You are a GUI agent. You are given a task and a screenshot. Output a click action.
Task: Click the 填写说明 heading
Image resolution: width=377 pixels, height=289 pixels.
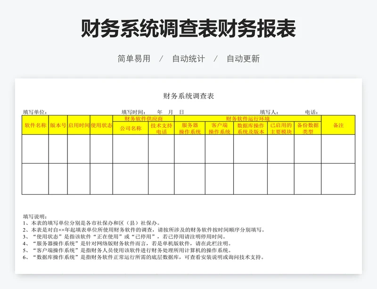[x=35, y=216]
